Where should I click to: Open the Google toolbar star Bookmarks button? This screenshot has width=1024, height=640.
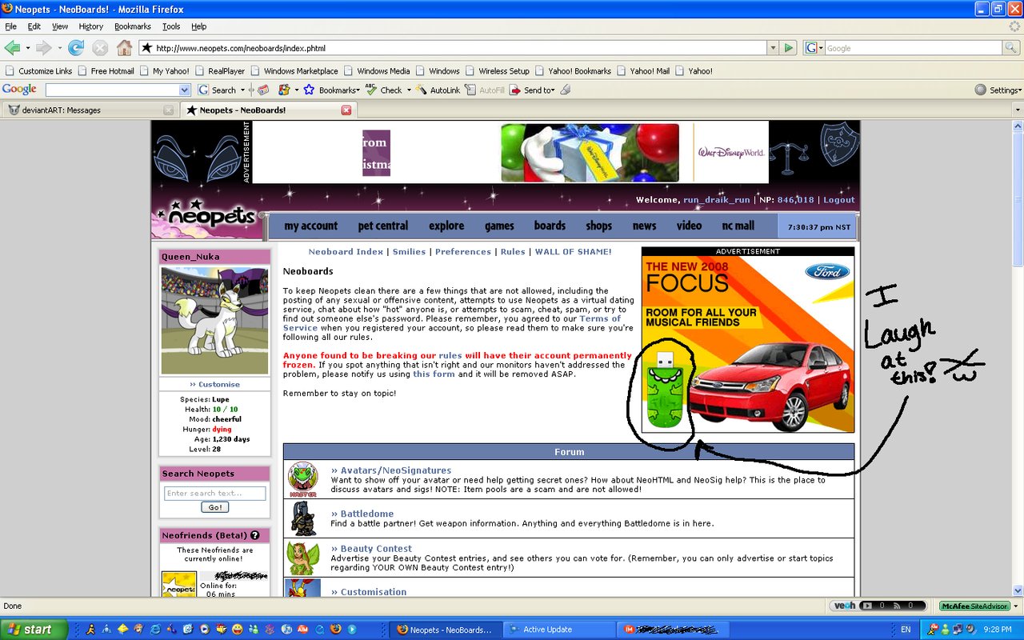(x=331, y=90)
